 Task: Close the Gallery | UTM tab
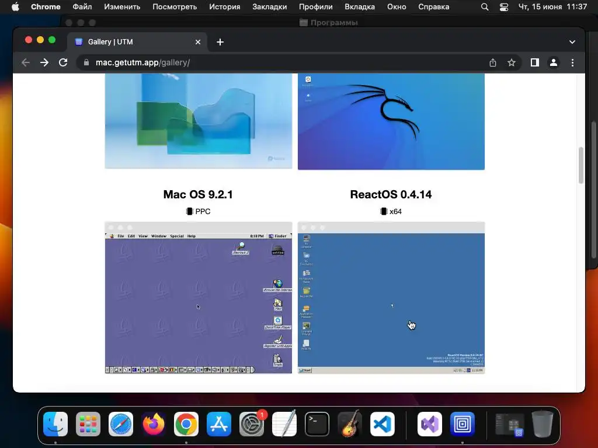pos(198,42)
